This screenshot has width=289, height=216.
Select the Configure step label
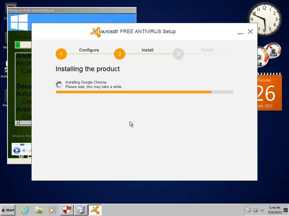click(89, 50)
